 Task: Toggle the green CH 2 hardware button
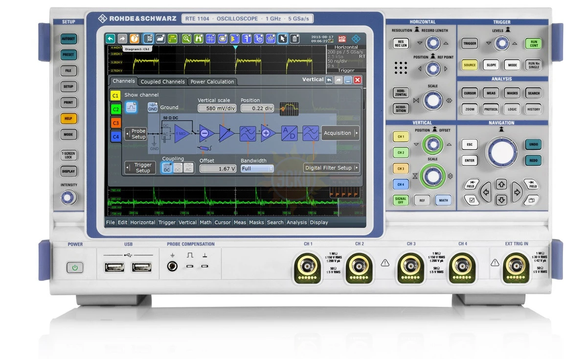point(401,152)
